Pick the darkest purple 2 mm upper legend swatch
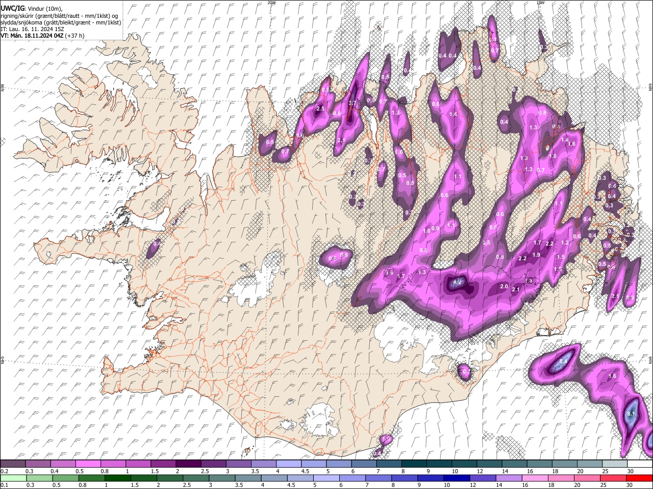Viewport: 653px width, 489px height. [x=188, y=464]
